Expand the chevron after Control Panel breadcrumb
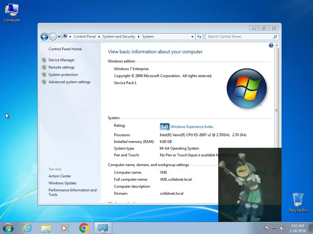Image resolution: width=313 pixels, height=234 pixels. click(99, 37)
